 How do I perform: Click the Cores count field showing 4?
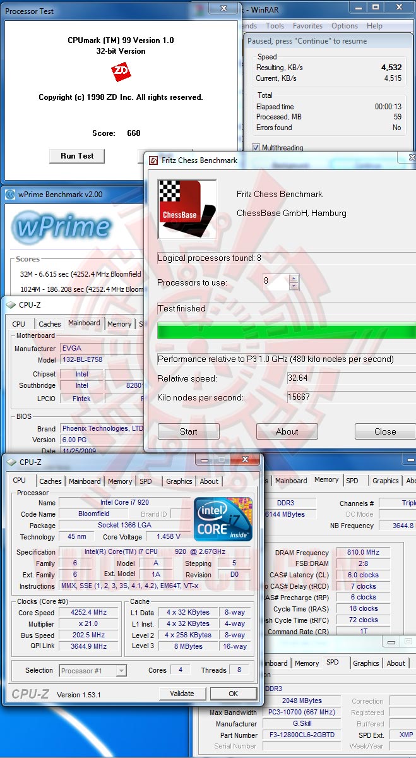181,670
